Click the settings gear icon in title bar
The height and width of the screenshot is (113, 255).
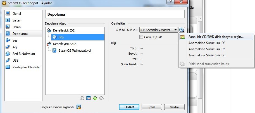pyautogui.click(x=4, y=3)
